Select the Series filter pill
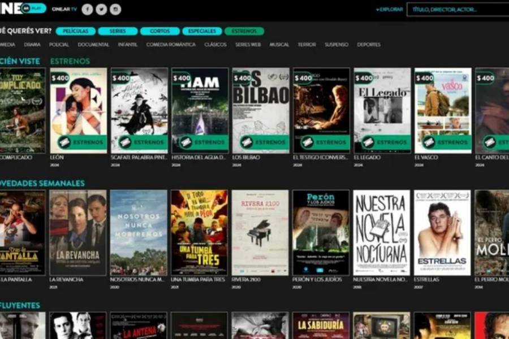 (x=118, y=31)
